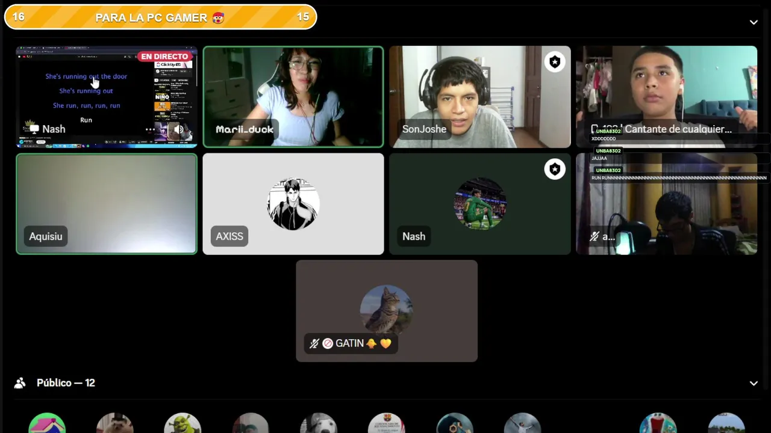The image size is (771, 433).
Task: Select the black-and-white dog audience avatar
Action: (x=319, y=423)
